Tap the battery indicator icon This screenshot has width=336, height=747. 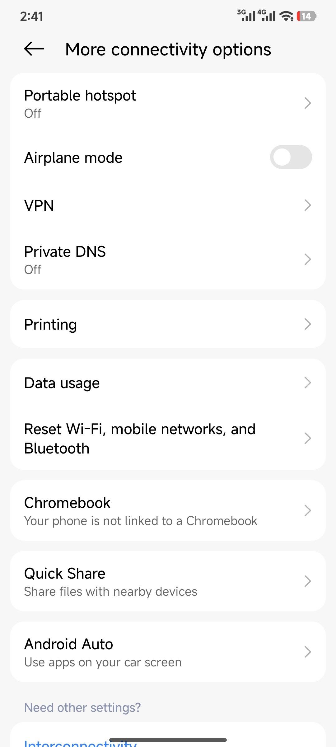click(x=306, y=16)
